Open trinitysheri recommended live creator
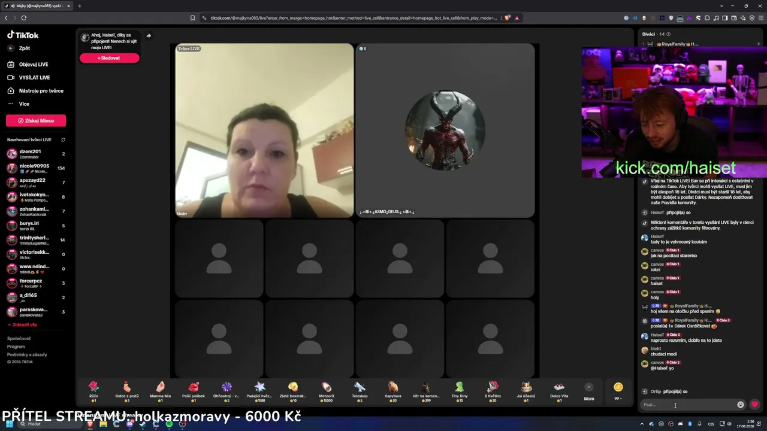The image size is (767, 431). pos(36,240)
